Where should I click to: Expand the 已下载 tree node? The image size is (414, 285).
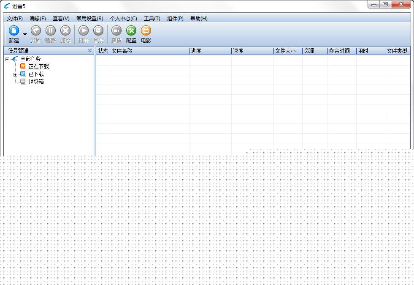tap(16, 74)
